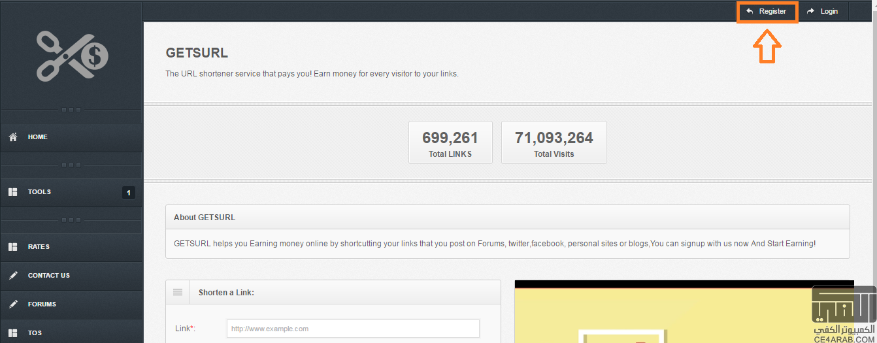Open the HOME menu item
This screenshot has height=343, width=877.
pyautogui.click(x=71, y=137)
